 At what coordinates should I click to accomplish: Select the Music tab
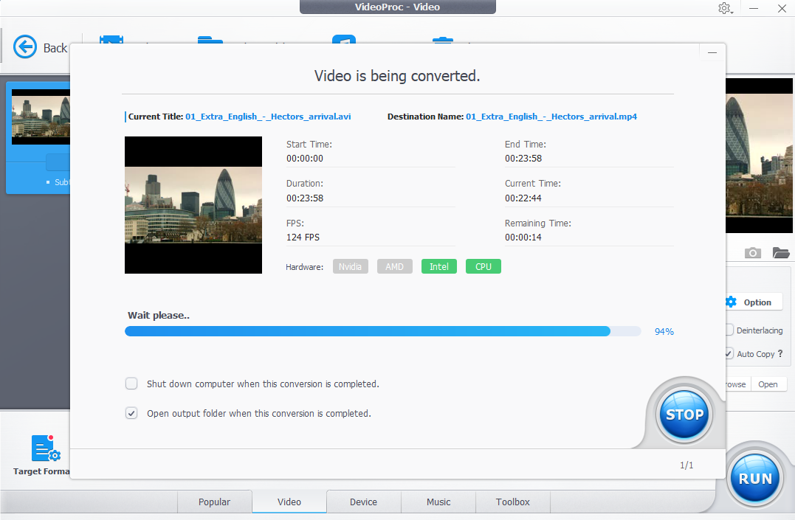tap(438, 502)
